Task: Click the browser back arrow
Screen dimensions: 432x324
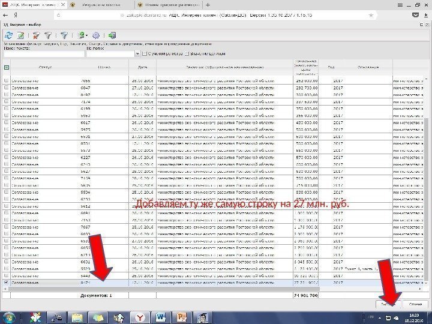Action: [x=5, y=15]
